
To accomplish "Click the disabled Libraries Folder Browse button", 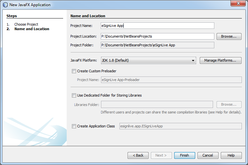I will coord(229,104).
